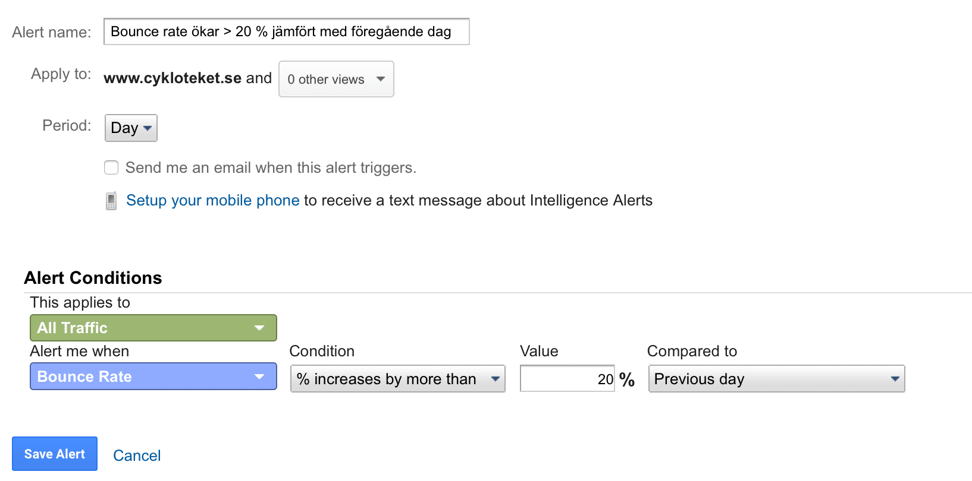Open the 'All Traffic' segment dropdown
972x481 pixels.
point(153,328)
